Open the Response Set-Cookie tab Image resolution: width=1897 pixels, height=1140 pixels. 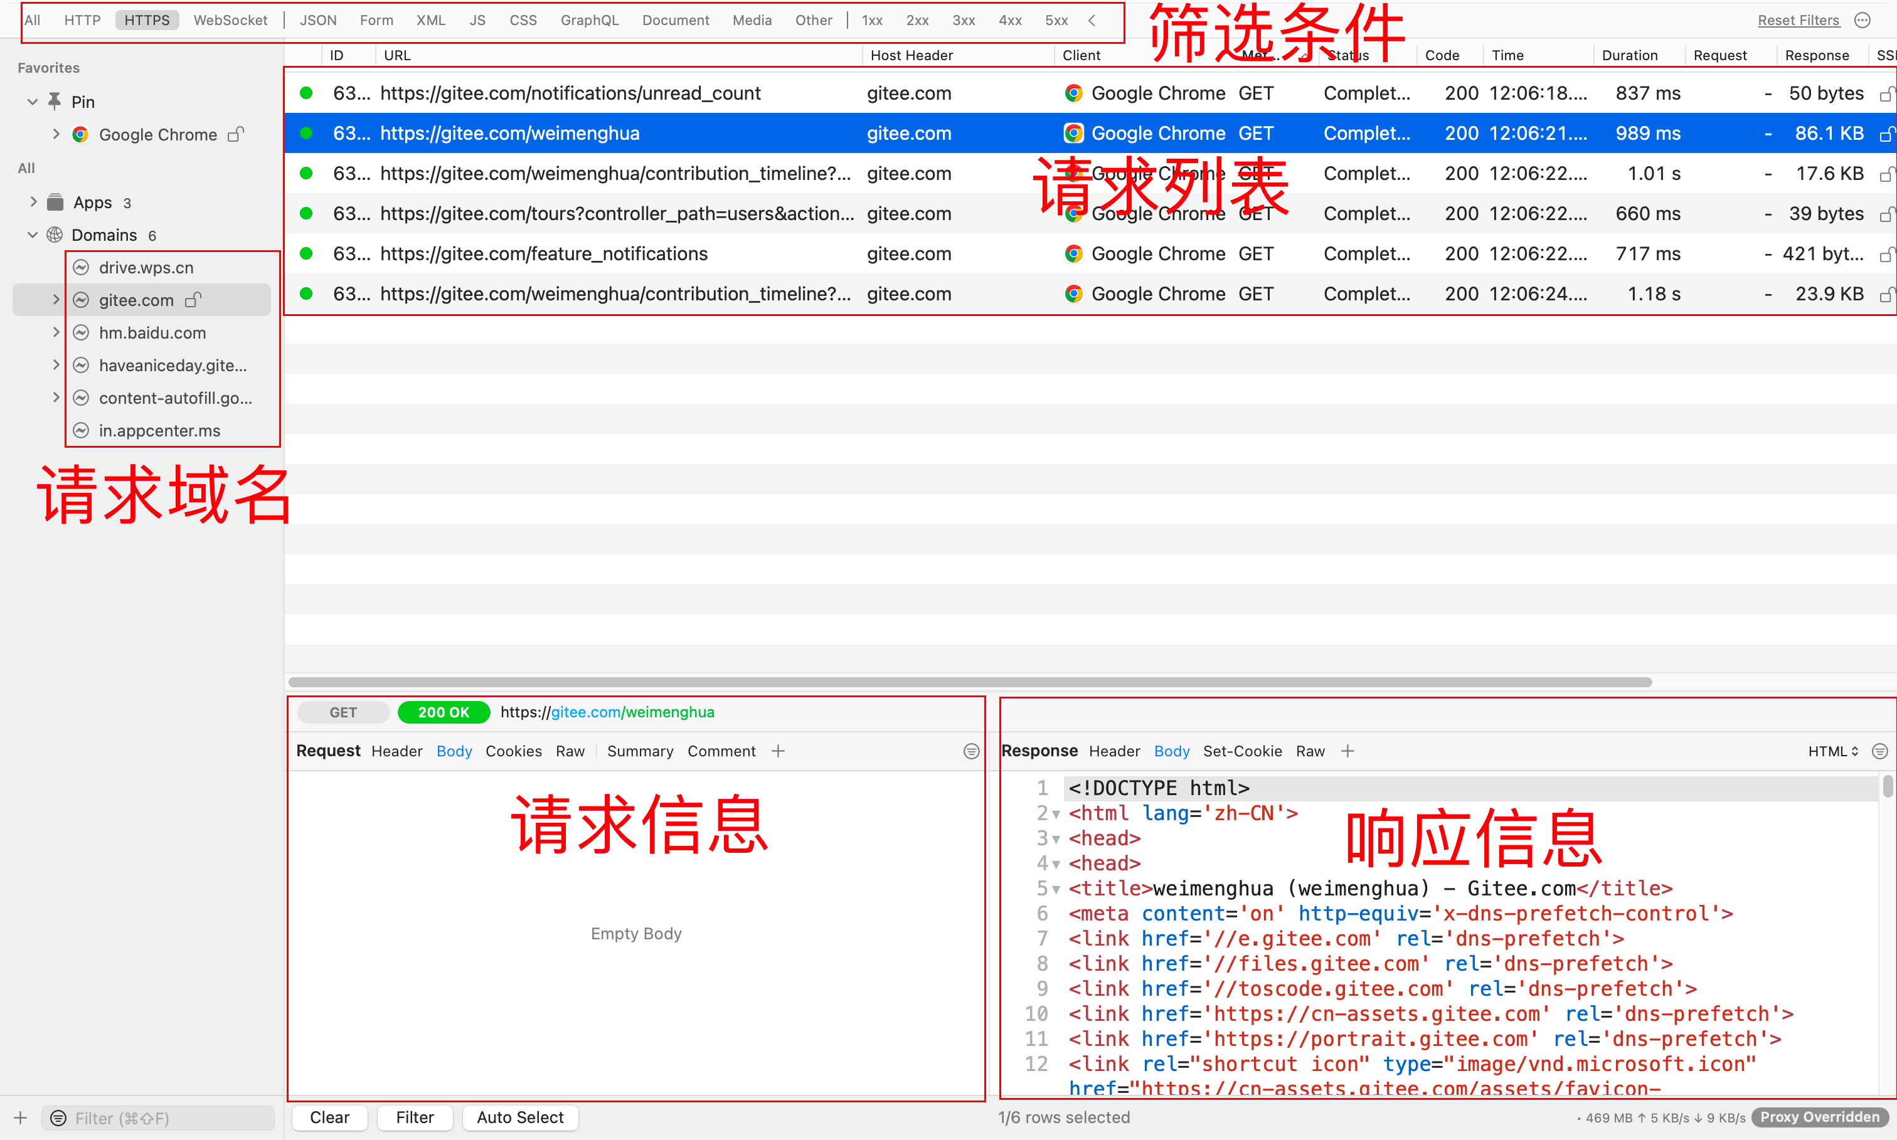(1242, 751)
